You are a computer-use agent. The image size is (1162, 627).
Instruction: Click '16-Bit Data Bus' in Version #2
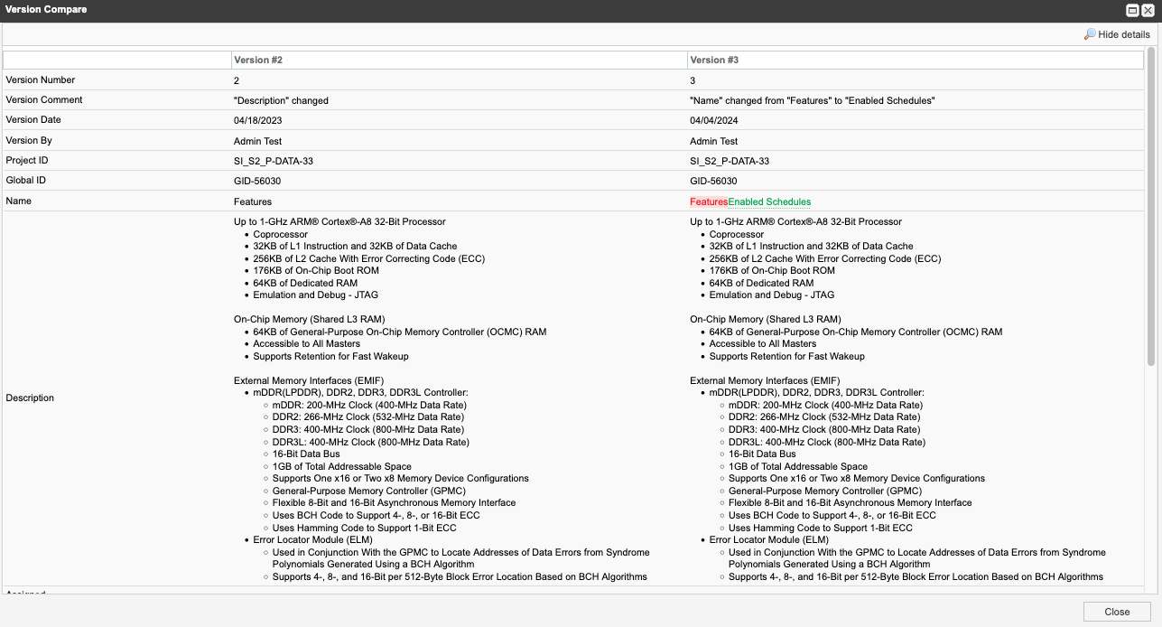click(306, 454)
